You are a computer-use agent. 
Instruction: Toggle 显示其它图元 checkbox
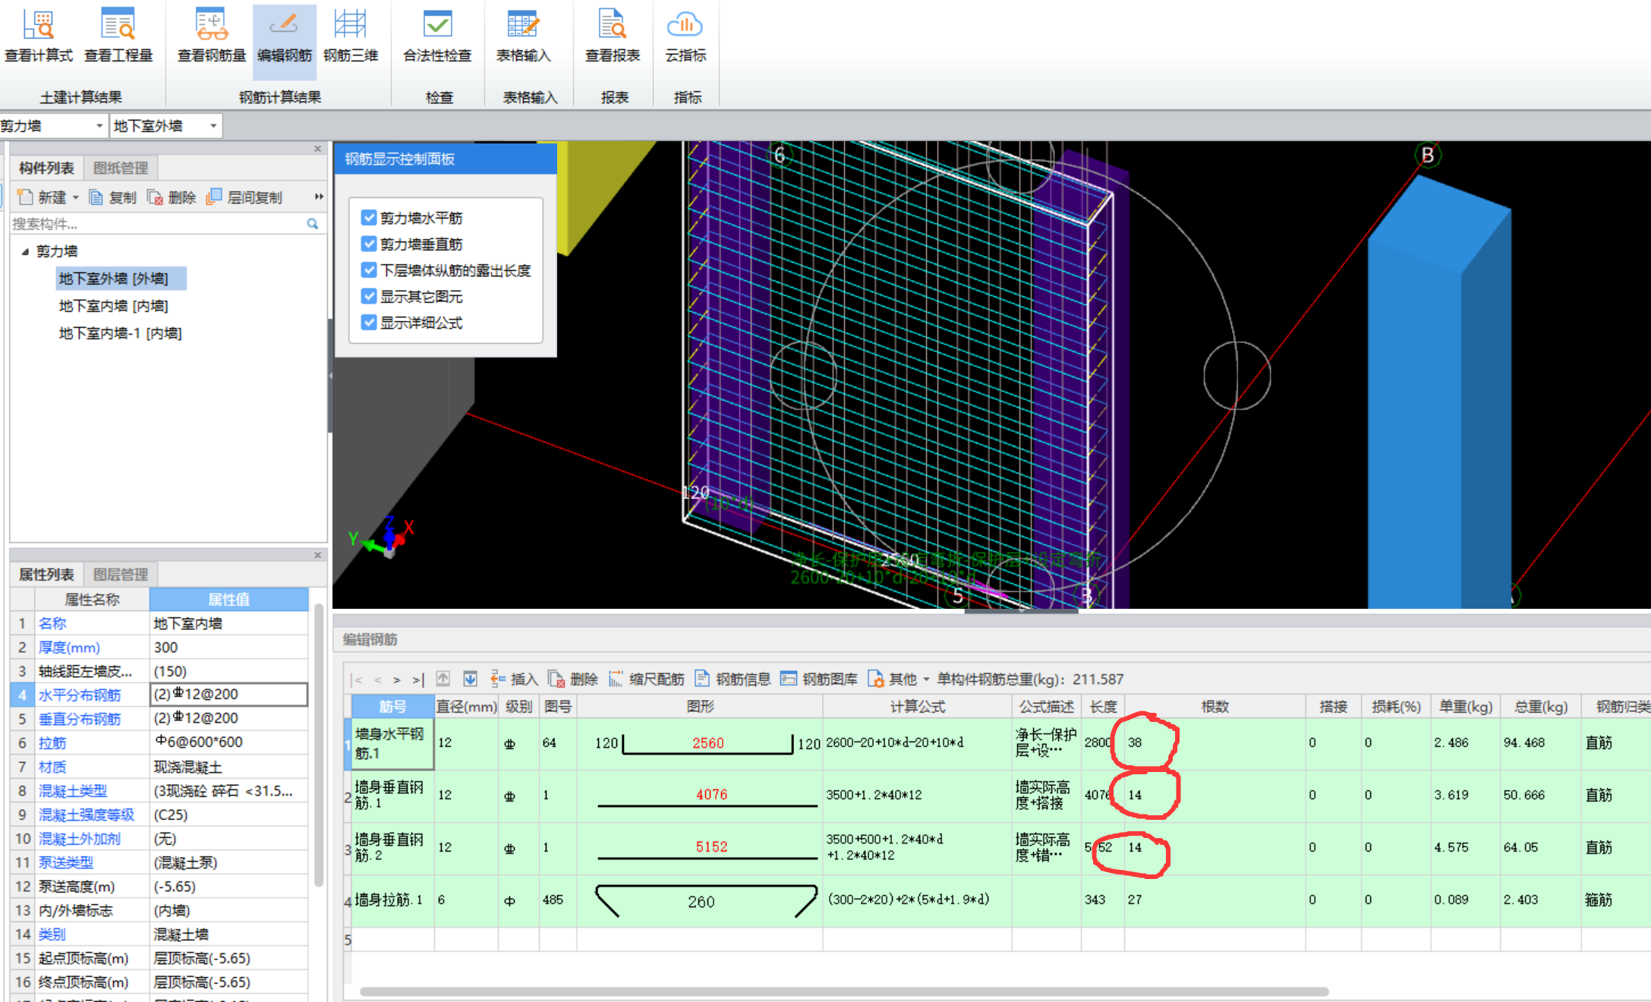coord(369,296)
